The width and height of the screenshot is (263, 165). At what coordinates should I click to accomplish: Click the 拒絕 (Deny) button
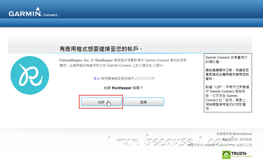[144, 102]
